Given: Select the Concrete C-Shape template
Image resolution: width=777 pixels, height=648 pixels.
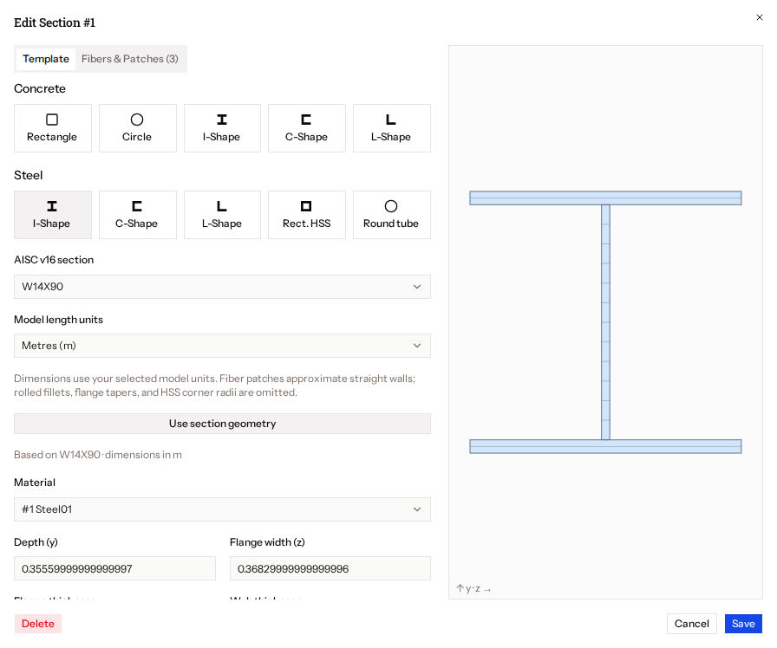Looking at the screenshot, I should point(307,128).
